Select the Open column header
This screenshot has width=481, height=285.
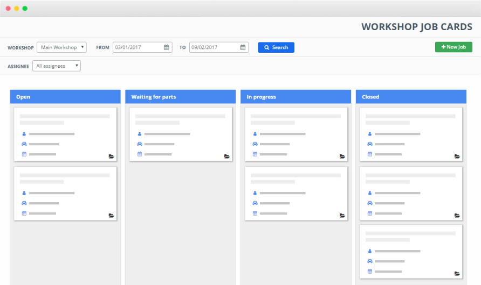[x=65, y=97]
